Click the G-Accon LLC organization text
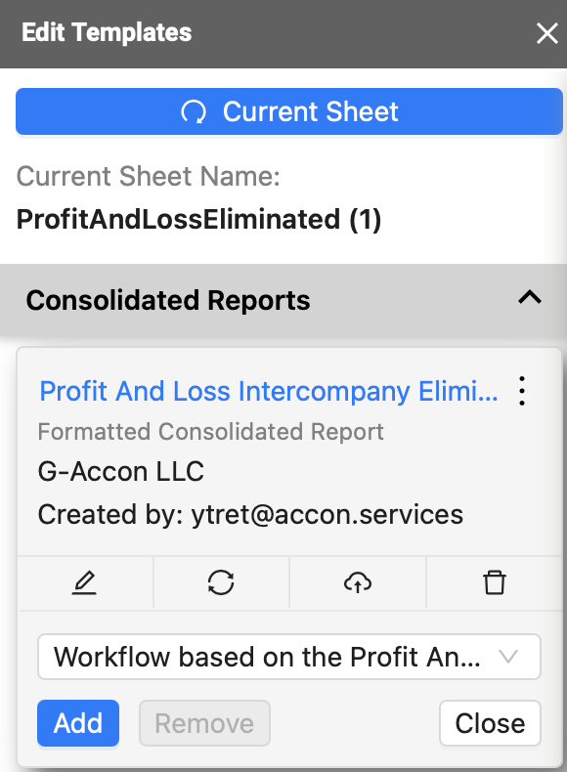This screenshot has width=567, height=772. [120, 471]
